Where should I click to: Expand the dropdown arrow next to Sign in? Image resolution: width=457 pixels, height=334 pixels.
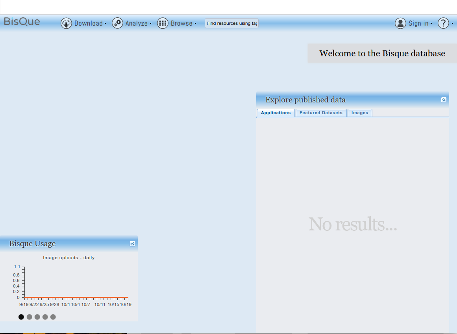431,24
